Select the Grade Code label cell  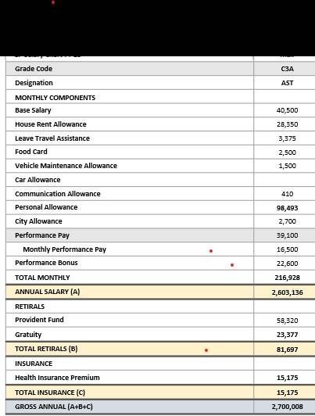(x=130, y=69)
